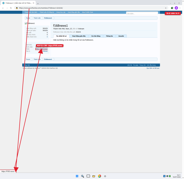Click the battery icon in system tray
Viewport: 184px width, 179px height.
point(170,176)
